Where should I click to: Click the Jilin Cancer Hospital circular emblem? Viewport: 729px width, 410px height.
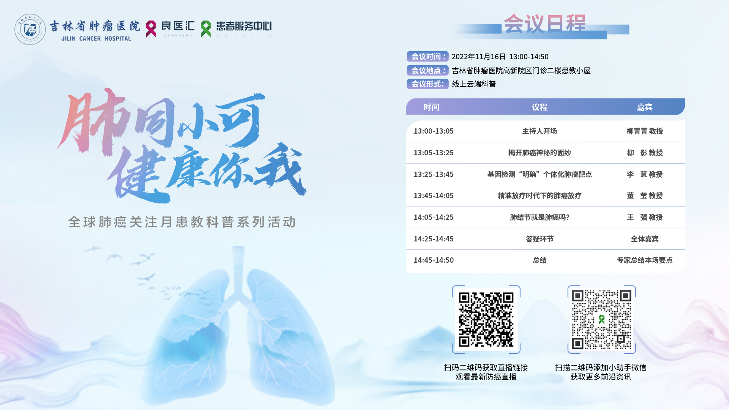30,29
